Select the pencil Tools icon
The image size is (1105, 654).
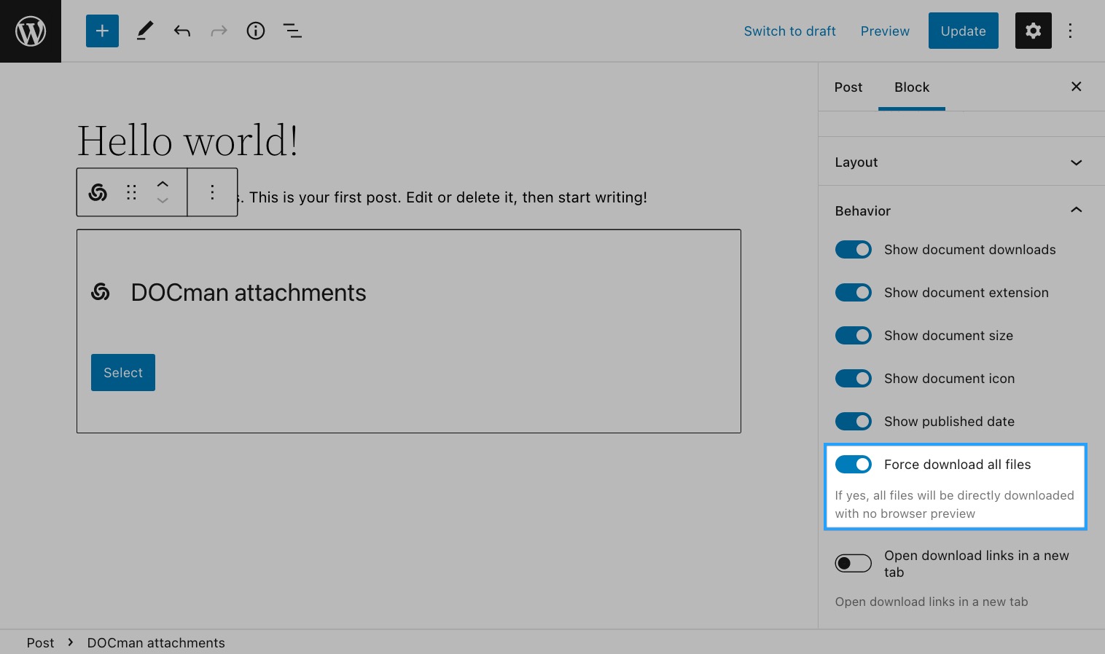[x=145, y=31]
